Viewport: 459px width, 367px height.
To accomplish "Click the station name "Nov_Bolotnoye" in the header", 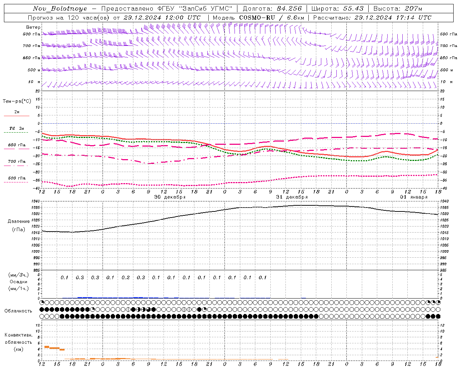I will [60, 9].
